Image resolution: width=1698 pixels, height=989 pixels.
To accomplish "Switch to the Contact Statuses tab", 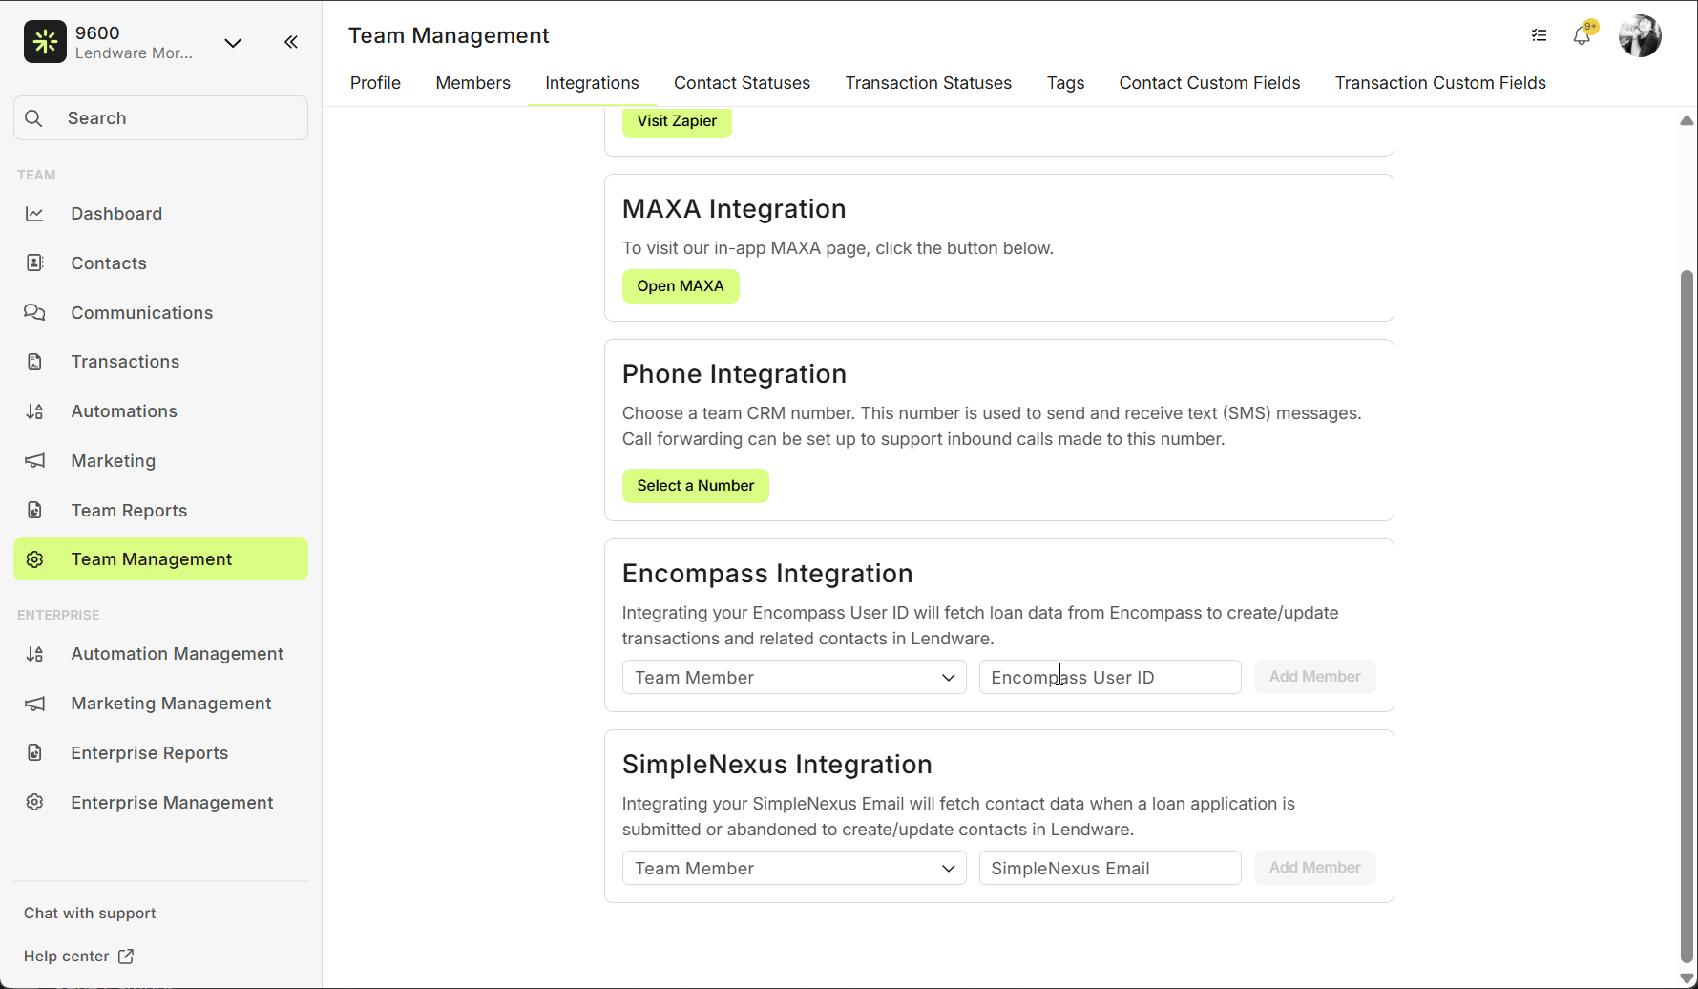I will coord(742,83).
